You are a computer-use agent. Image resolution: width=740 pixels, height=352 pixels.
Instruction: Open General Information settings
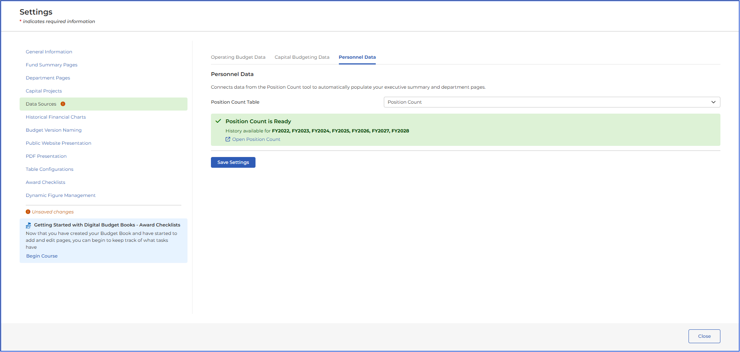[49, 52]
